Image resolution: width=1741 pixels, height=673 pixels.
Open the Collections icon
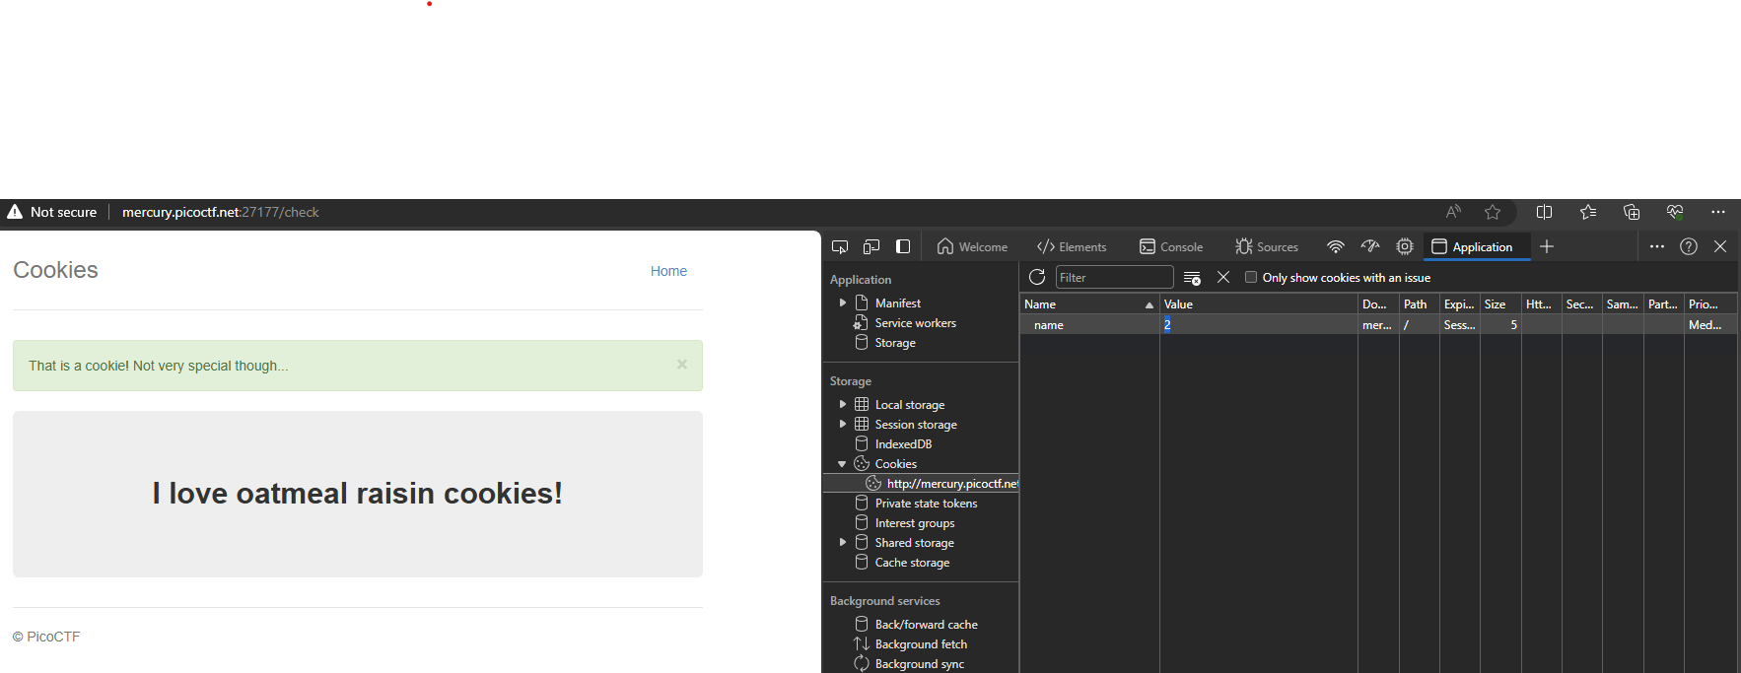pyautogui.click(x=1632, y=212)
